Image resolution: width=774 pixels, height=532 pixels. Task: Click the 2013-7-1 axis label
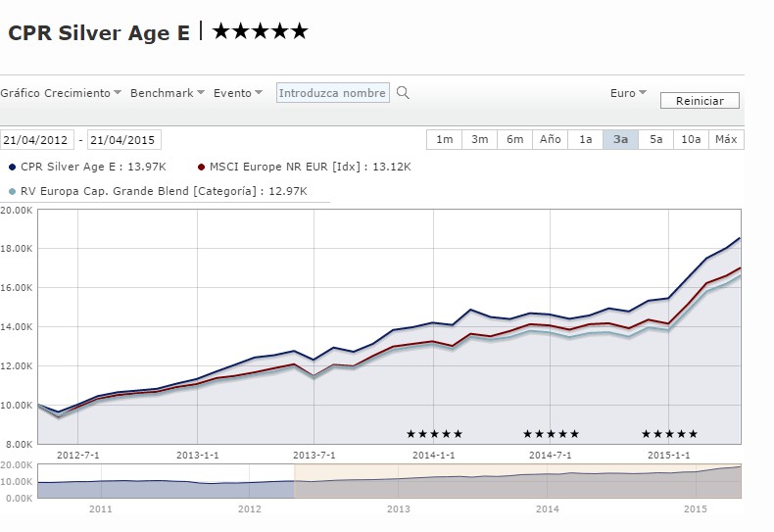coord(314,455)
